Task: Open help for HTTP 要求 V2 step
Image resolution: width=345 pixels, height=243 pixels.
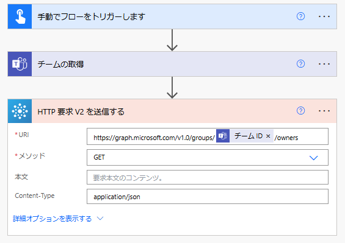Action: pyautogui.click(x=300, y=111)
